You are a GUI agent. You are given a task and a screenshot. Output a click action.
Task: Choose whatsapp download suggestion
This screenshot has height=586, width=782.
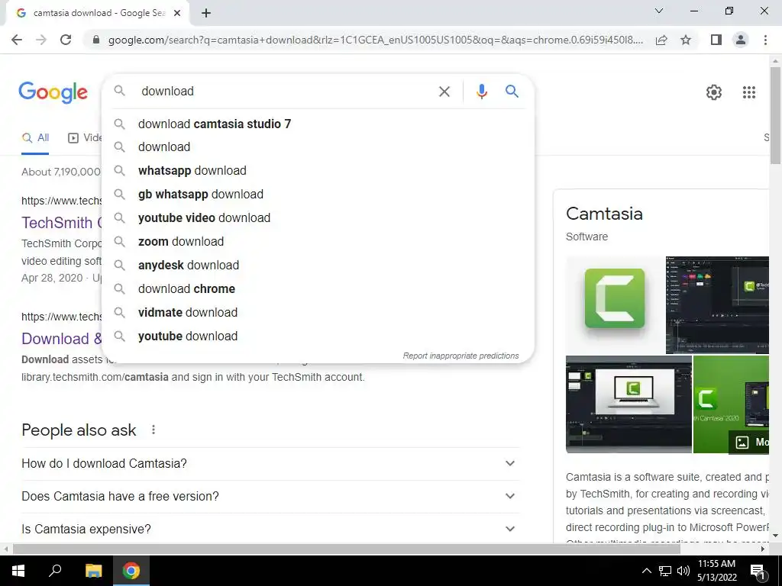coord(318,170)
